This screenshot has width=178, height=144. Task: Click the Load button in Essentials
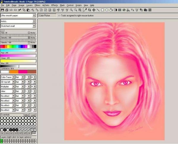click(x=33, y=115)
